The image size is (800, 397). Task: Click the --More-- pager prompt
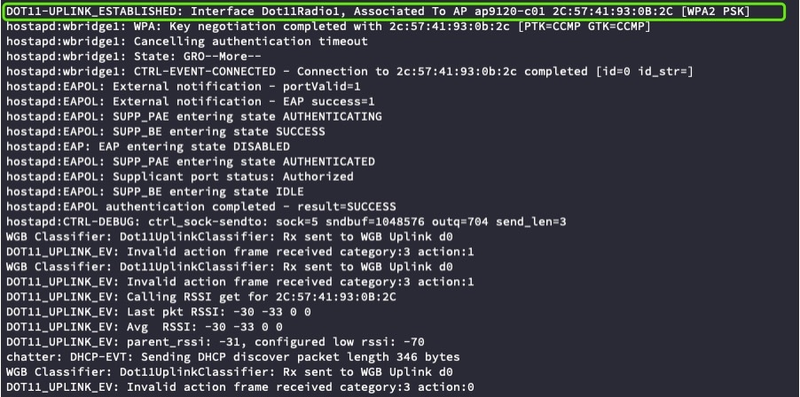tap(232, 56)
